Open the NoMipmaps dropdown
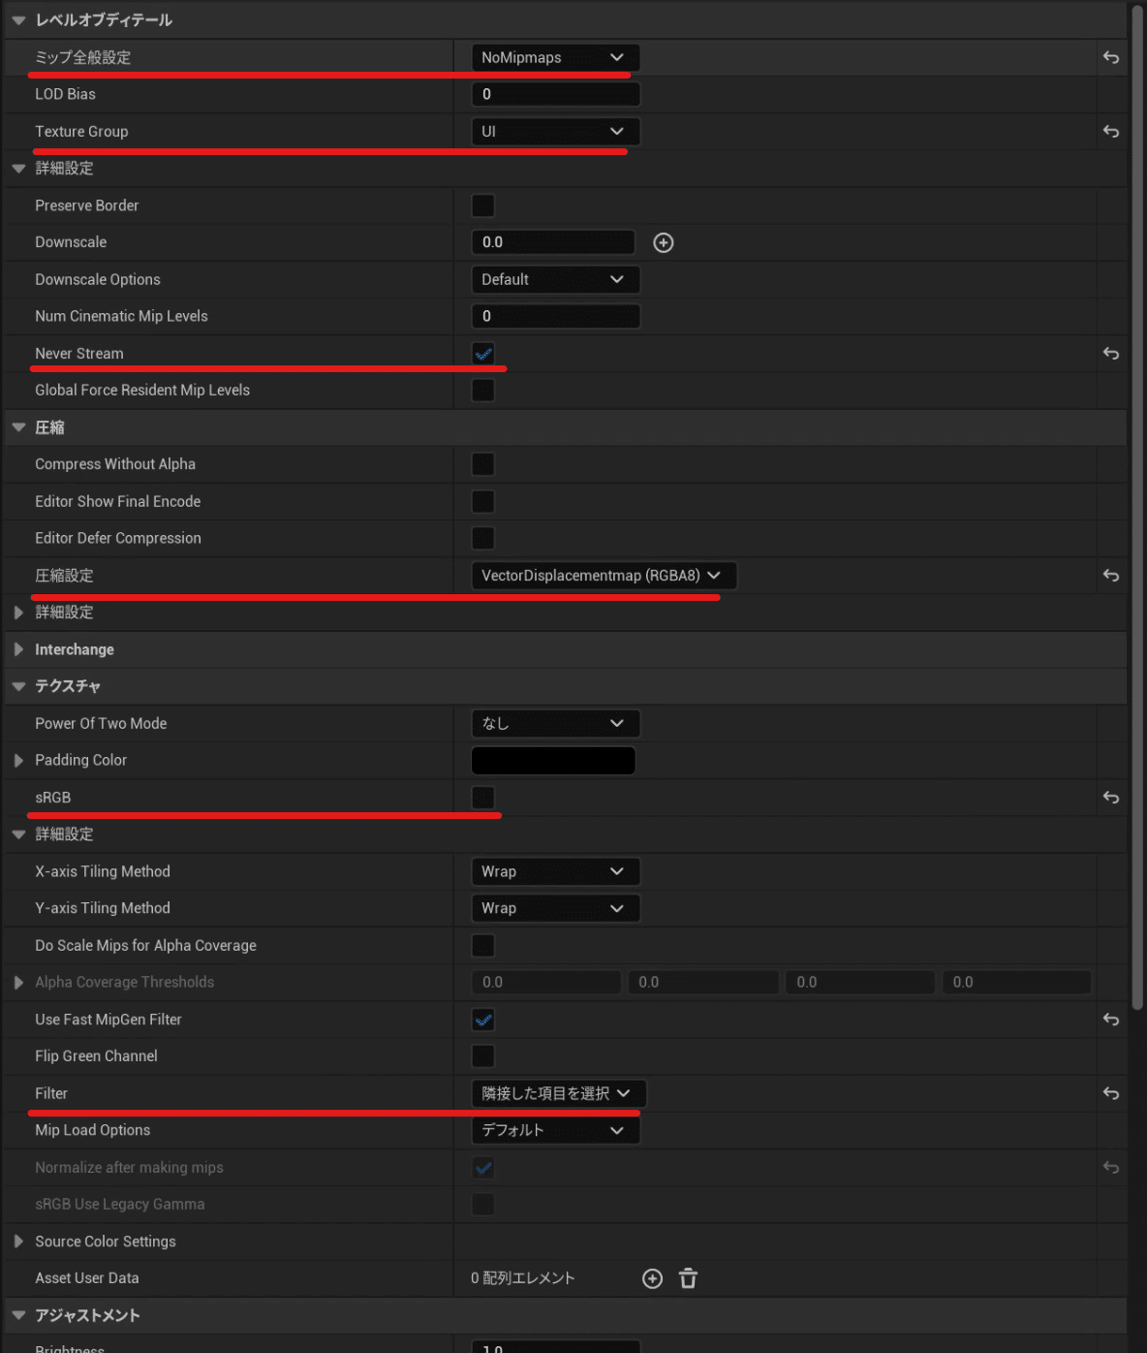Image resolution: width=1147 pixels, height=1353 pixels. point(555,58)
